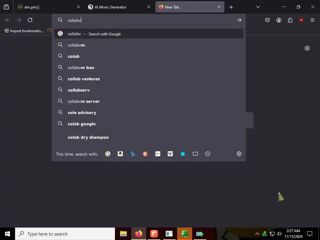The width and height of the screenshot is (320, 240).
Task: Select the 'collabvm server' suggestion
Action: pyautogui.click(x=148, y=101)
